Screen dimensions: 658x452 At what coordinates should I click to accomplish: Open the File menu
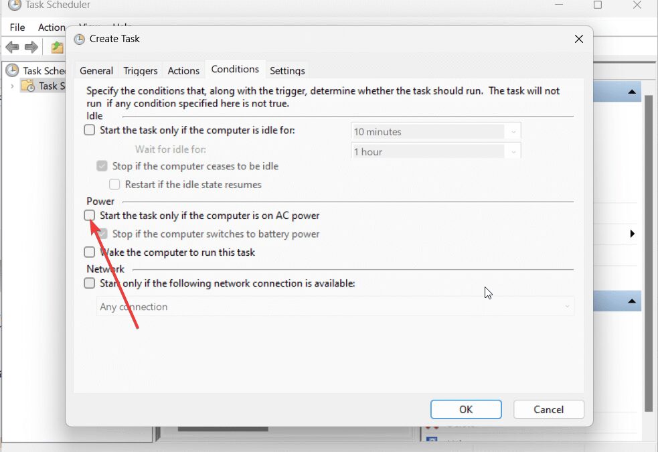pyautogui.click(x=17, y=27)
